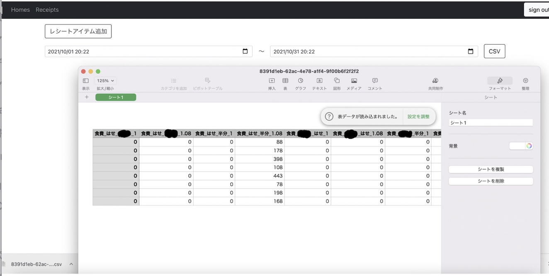The width and height of the screenshot is (549, 276).
Task: Maximize the Numbers window with green button
Action: (98, 71)
